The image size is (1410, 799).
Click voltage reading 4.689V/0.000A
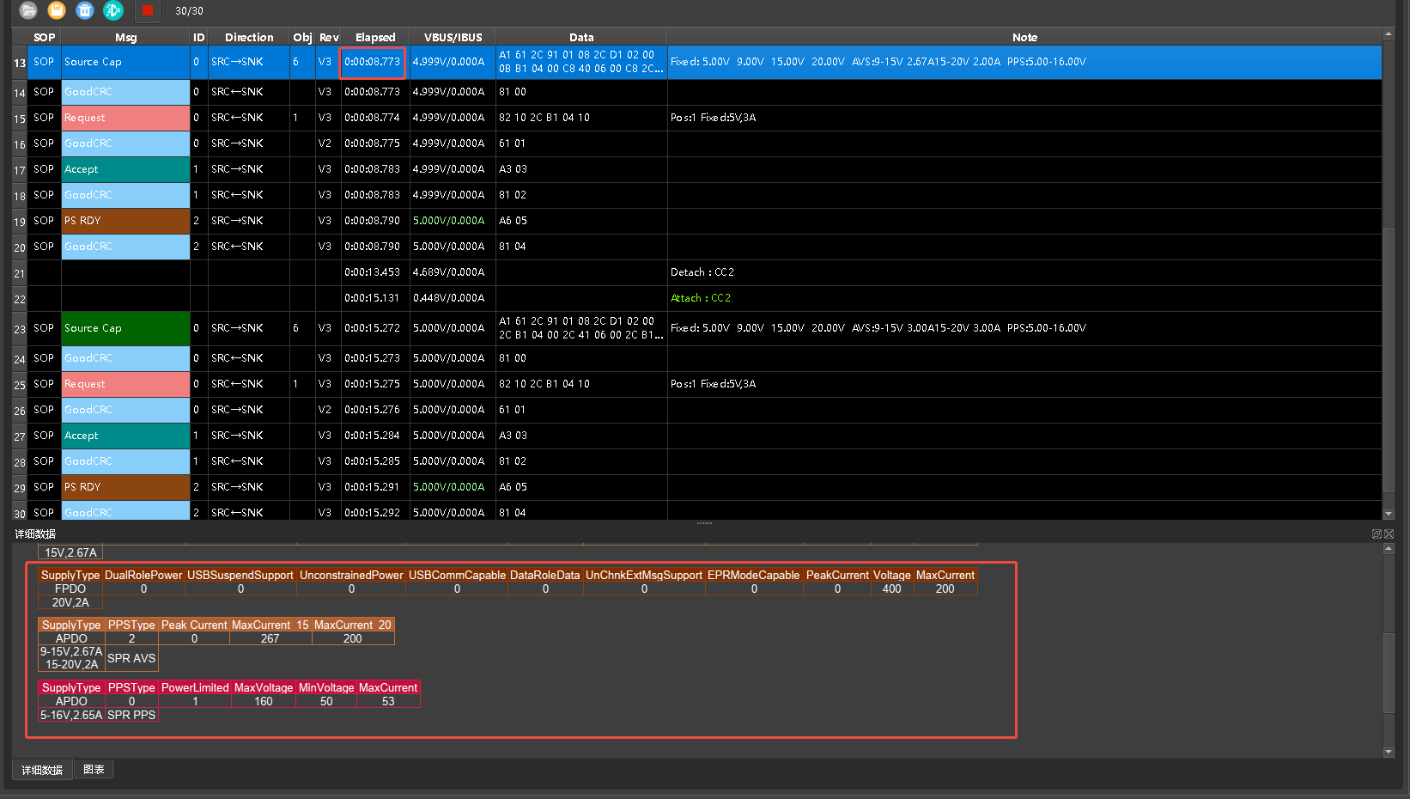click(x=448, y=272)
